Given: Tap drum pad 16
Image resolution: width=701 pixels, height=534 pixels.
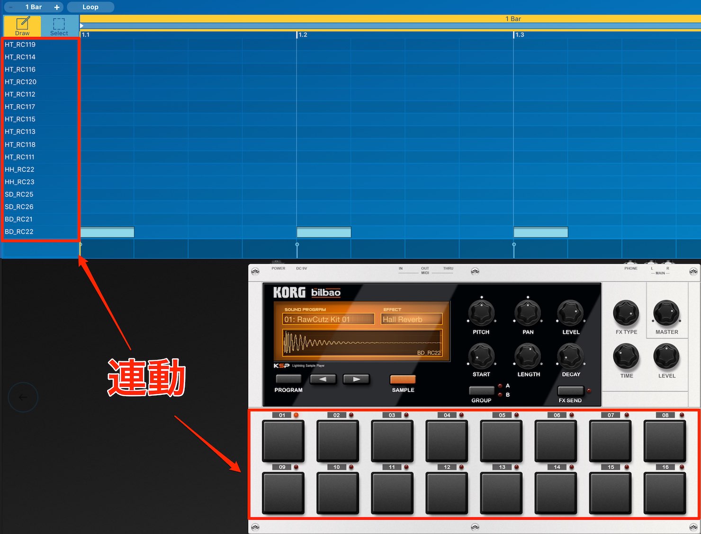Looking at the screenshot, I should [x=665, y=493].
